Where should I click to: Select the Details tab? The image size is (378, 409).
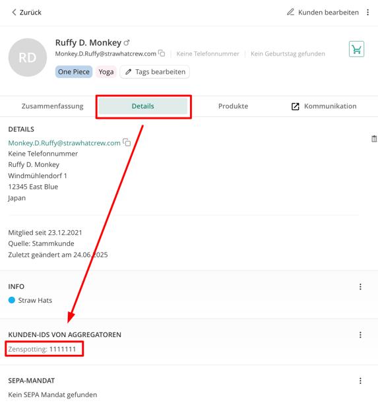[x=143, y=106]
